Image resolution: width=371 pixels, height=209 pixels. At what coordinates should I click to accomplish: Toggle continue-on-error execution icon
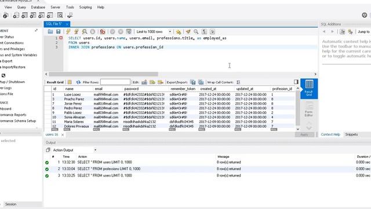103,31
